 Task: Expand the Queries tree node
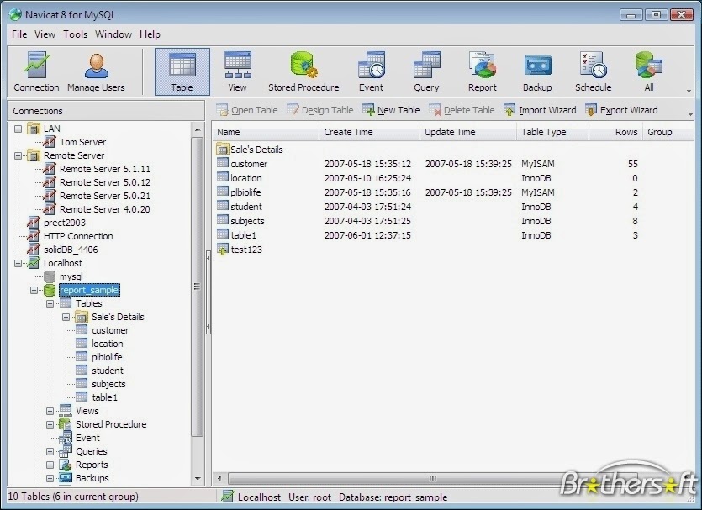pos(50,451)
